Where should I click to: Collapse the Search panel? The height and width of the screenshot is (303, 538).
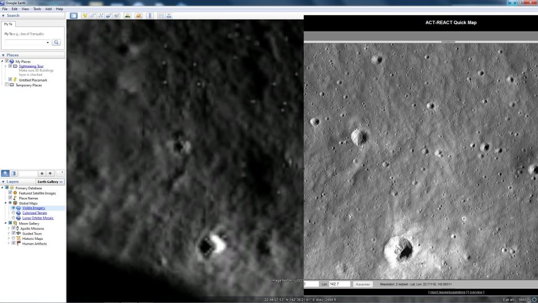(x=3, y=15)
